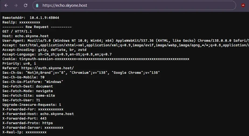Click the X-Forwarded-Port: 443 line
The image size is (249, 136).
24,118
